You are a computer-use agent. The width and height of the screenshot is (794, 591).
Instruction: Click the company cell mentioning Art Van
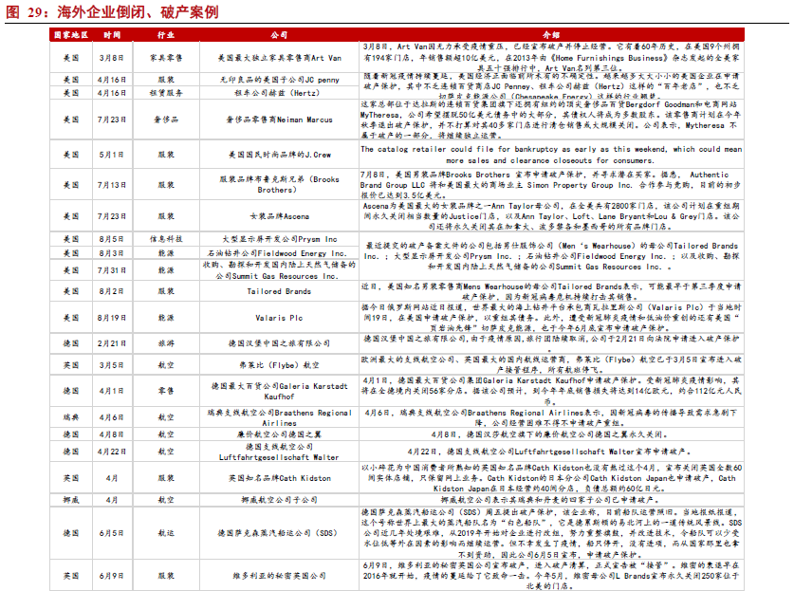point(279,58)
